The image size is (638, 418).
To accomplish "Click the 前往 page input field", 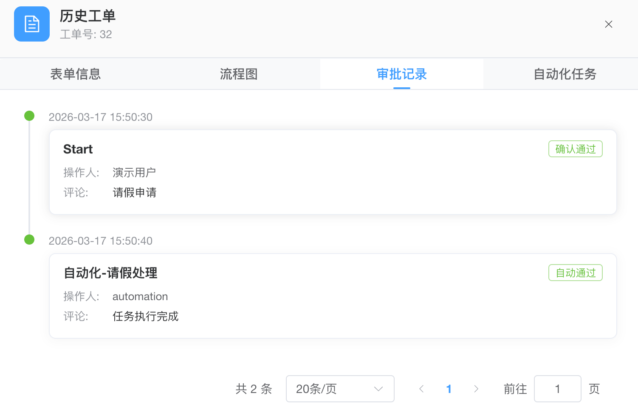I will (x=557, y=389).
